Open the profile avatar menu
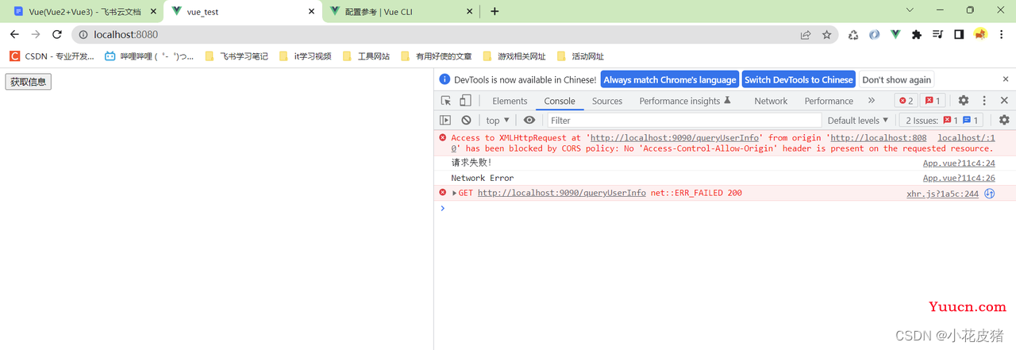The height and width of the screenshot is (350, 1016). [980, 34]
